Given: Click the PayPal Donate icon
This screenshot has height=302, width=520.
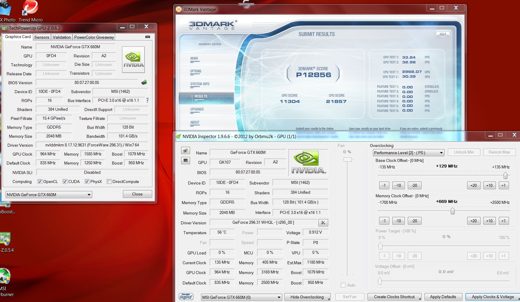Looking at the screenshot, I should (186, 296).
